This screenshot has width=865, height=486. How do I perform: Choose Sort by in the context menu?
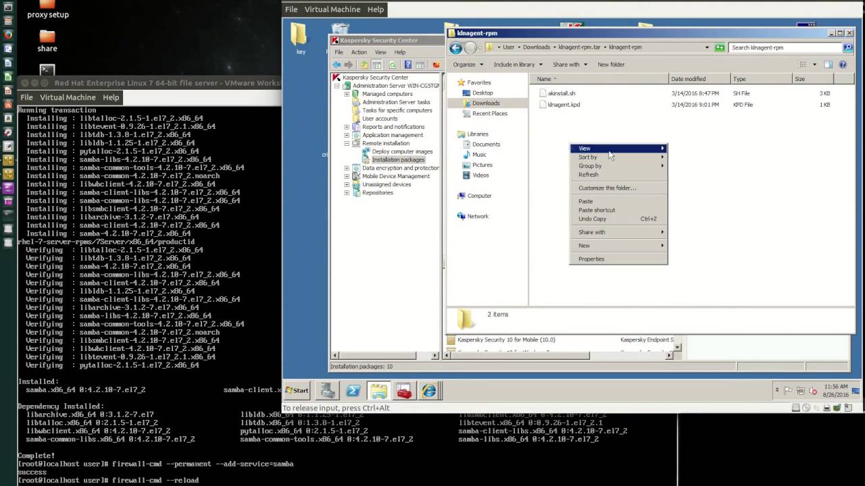[x=618, y=157]
